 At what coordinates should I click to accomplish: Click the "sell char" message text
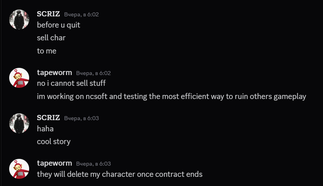(x=51, y=38)
